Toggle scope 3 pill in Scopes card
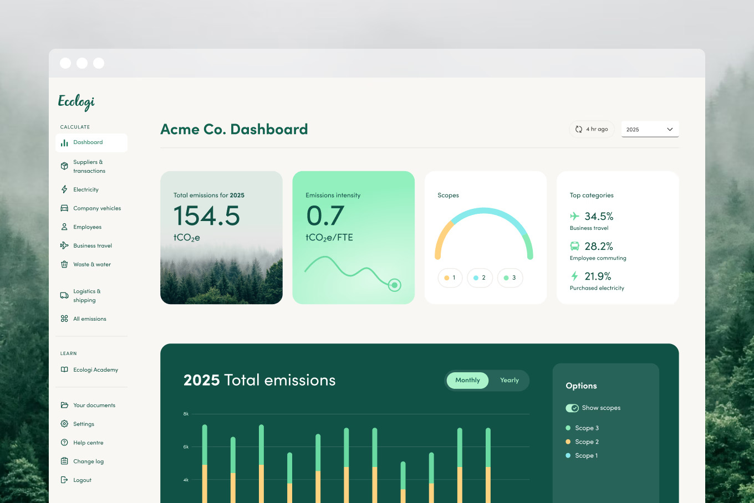Viewport: 754px width, 503px height. tap(510, 278)
